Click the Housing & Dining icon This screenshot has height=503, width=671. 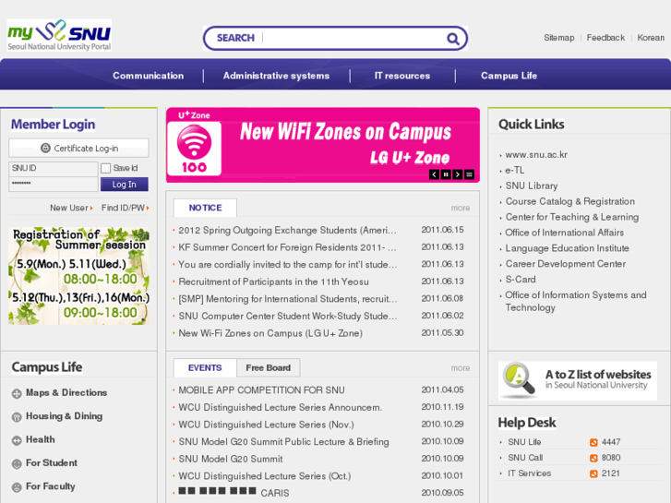coord(17,417)
